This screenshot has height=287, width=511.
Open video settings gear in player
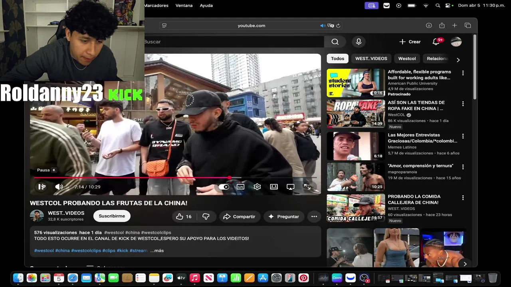[257, 187]
